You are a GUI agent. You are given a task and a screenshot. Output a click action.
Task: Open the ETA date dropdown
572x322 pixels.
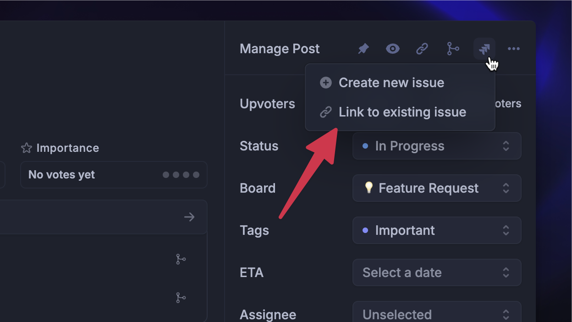click(436, 272)
